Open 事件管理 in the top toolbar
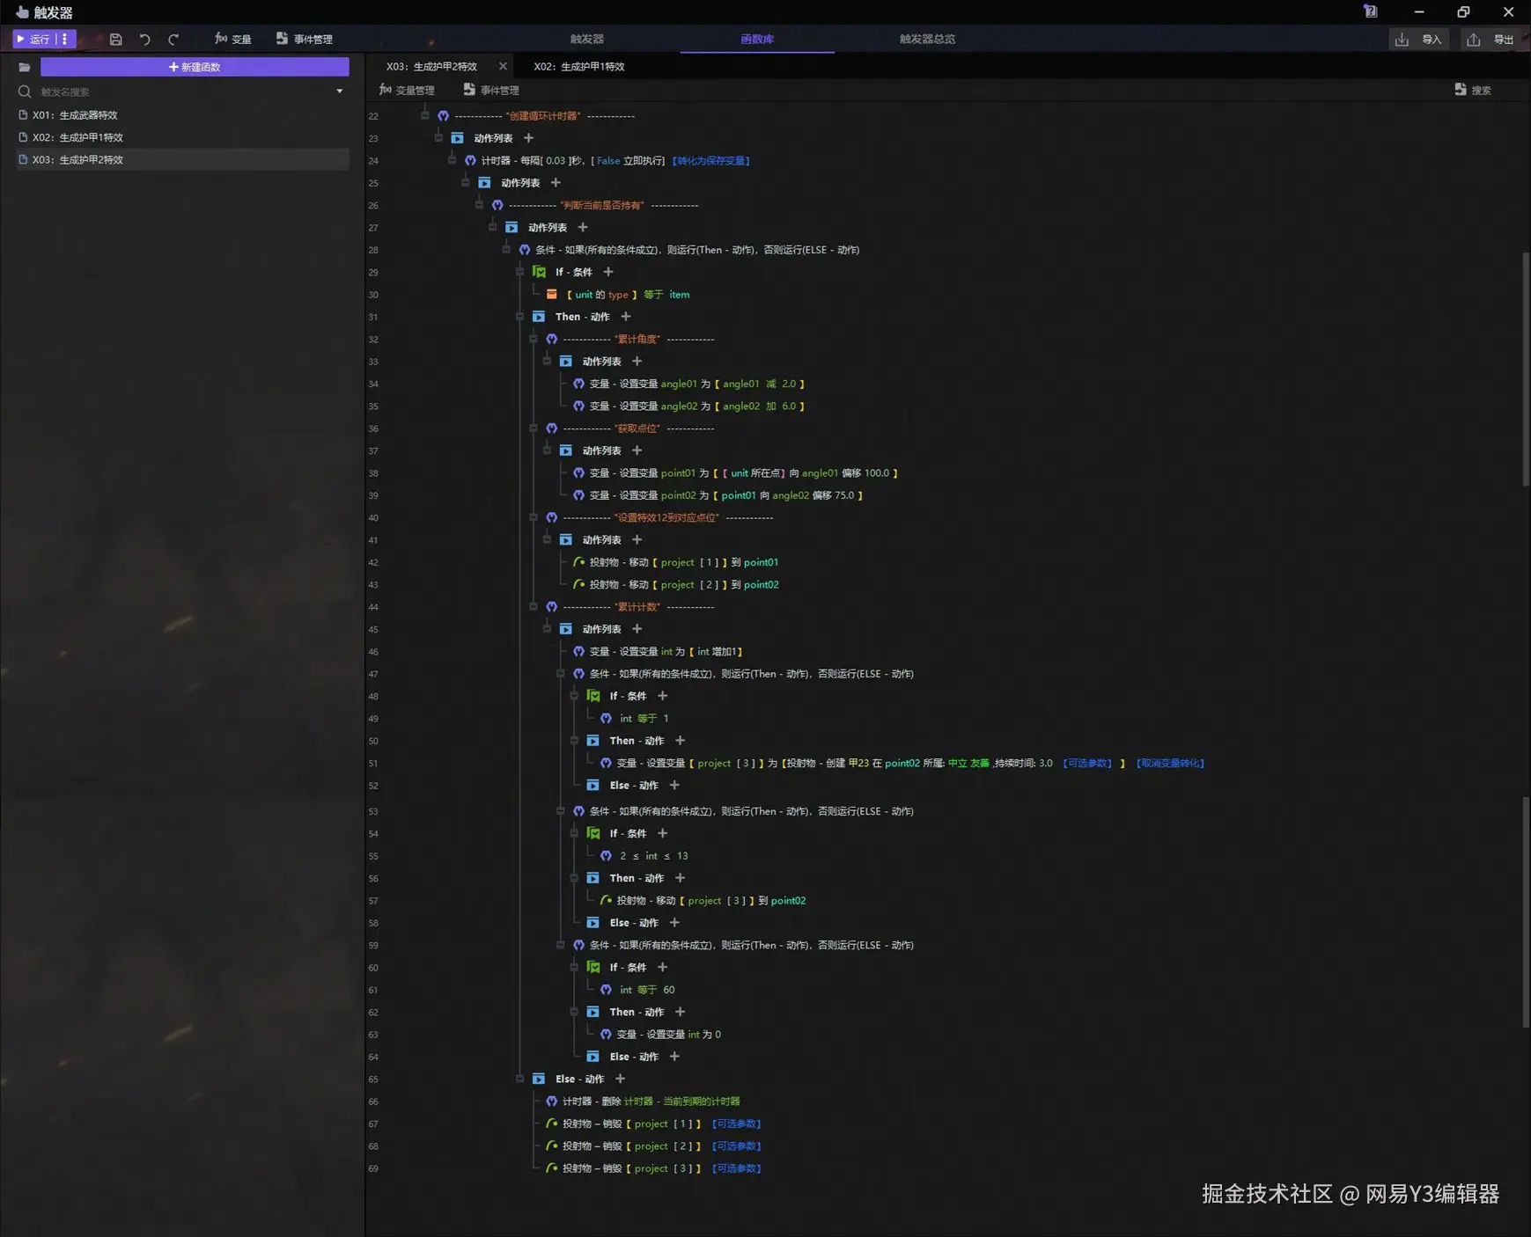 click(x=305, y=39)
